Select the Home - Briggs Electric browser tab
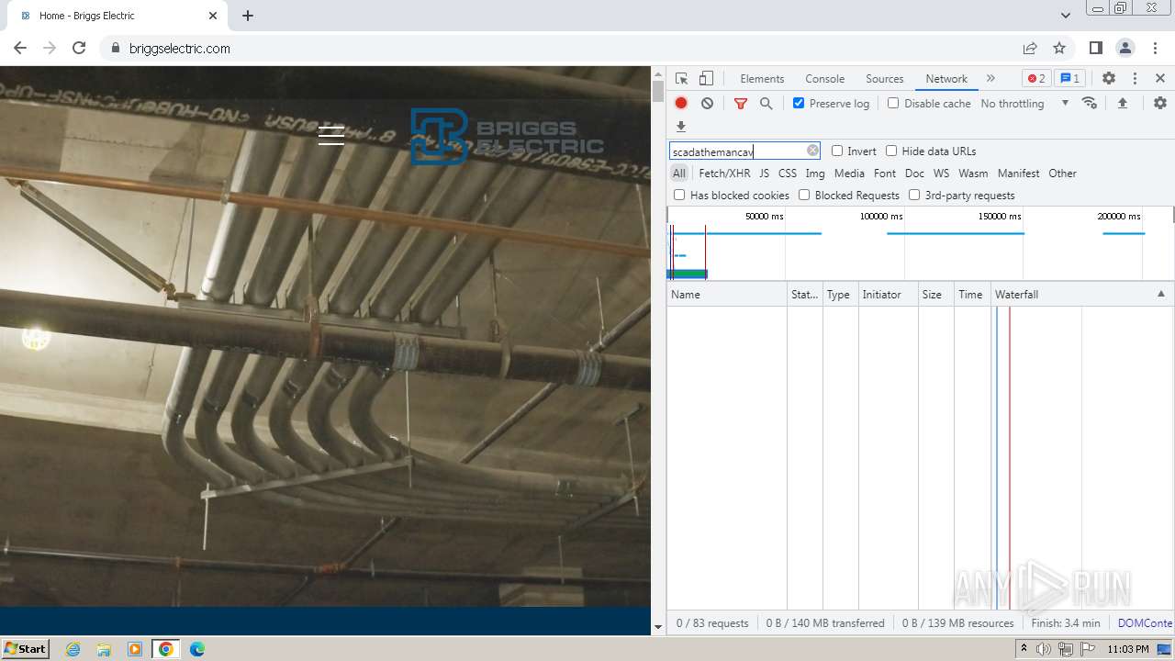This screenshot has height=661, width=1175. [119, 16]
